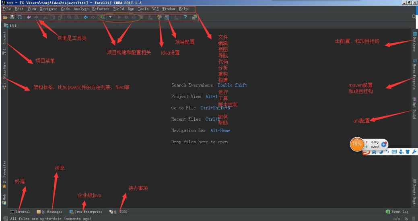Click the Copy toolbar icon
Image resolution: width=418 pixels, height=221 pixels.
53,17
